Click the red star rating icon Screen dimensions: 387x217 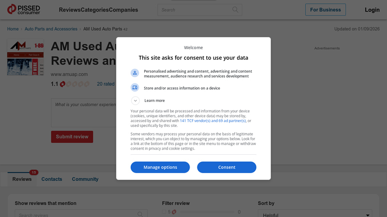63,84
